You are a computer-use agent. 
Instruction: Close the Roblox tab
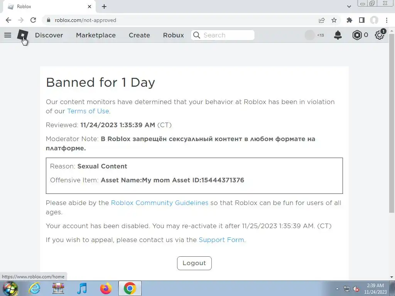(89, 7)
